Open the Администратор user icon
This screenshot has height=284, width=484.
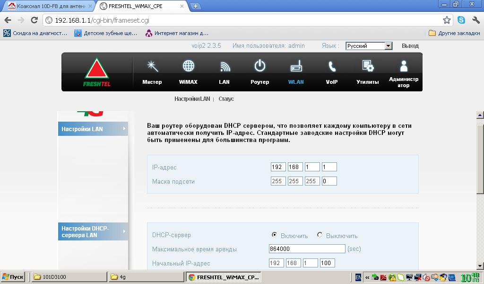[x=404, y=66]
